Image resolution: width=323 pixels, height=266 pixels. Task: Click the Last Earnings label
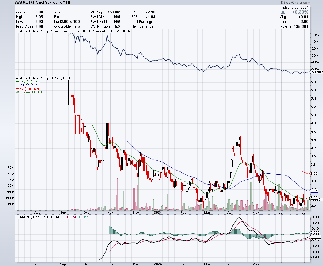click(142, 22)
